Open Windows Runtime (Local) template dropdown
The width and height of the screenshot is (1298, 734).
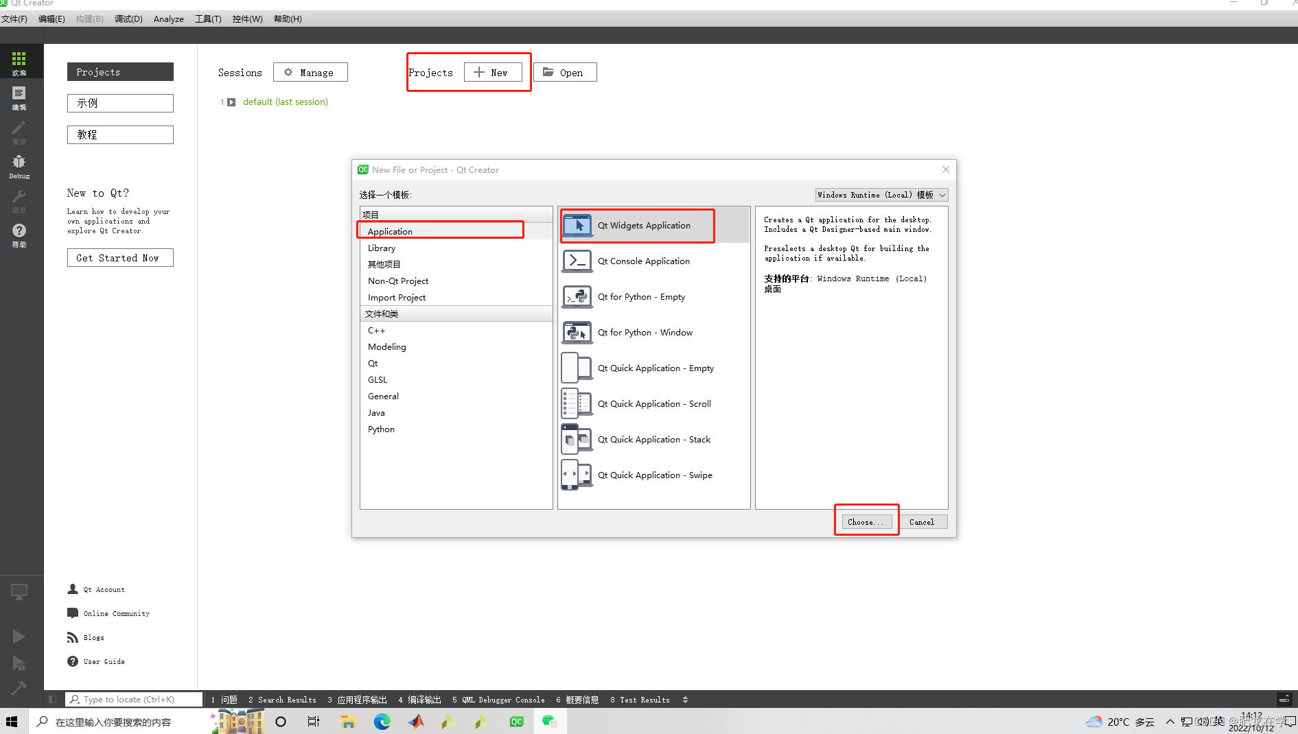coord(881,195)
